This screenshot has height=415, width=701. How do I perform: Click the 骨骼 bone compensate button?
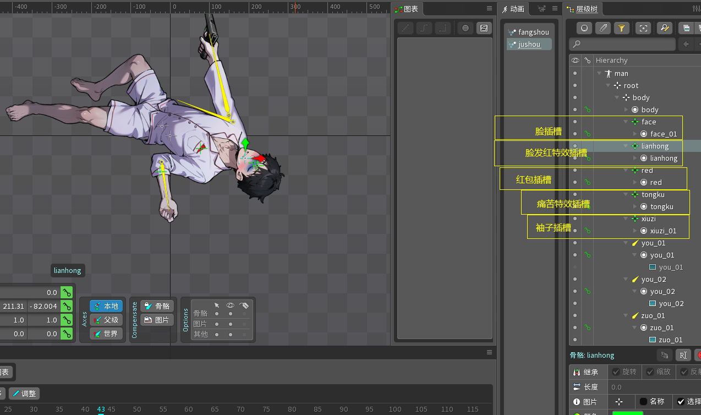coord(157,306)
